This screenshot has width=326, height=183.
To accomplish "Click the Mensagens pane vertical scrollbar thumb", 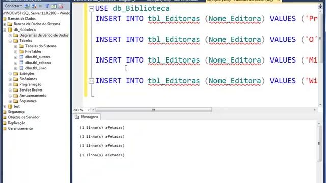I will pyautogui.click(x=319, y=143).
